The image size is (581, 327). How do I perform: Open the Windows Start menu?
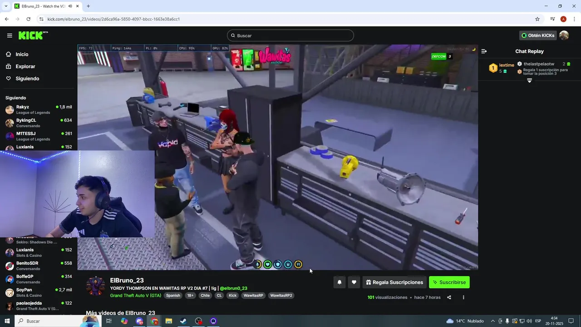pos(7,321)
